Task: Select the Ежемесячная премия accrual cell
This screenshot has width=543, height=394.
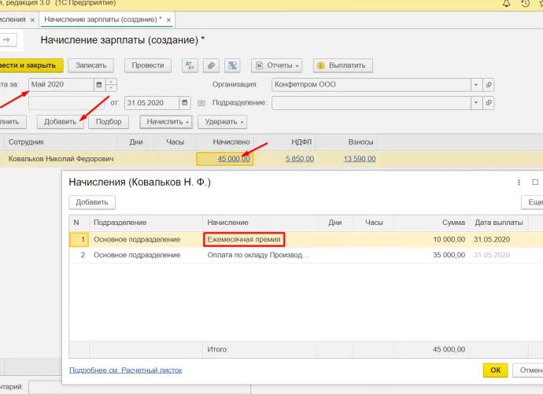Action: (x=244, y=239)
